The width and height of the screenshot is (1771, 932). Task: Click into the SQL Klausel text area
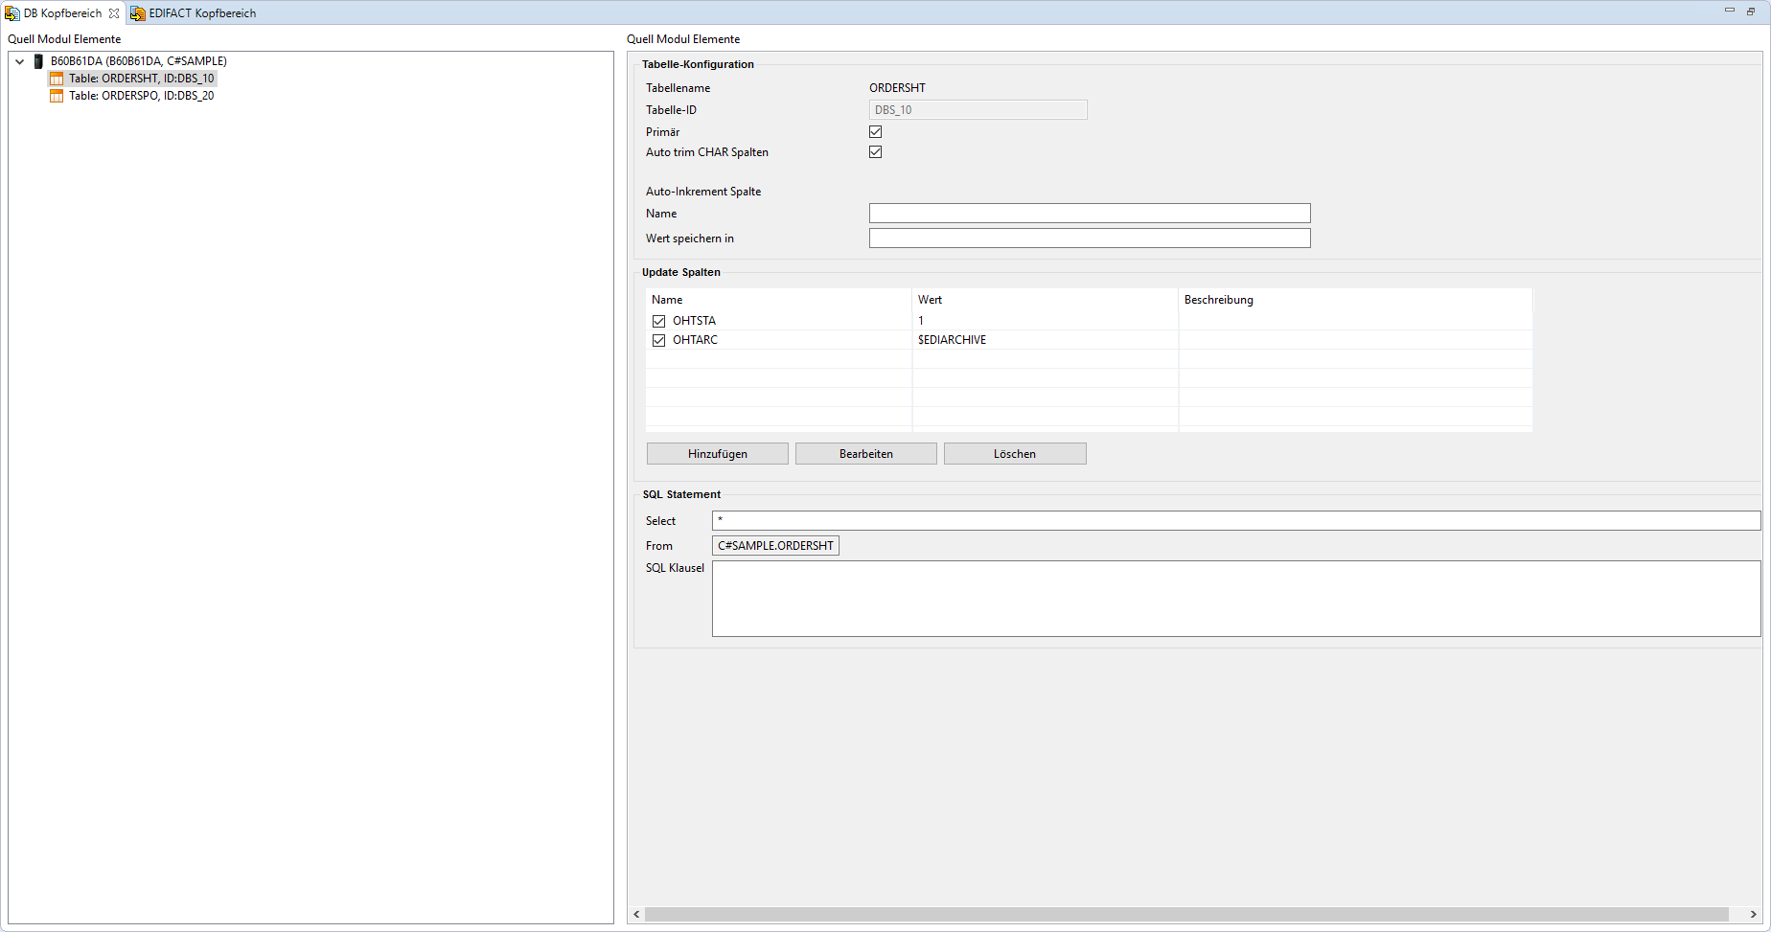[x=1235, y=599]
